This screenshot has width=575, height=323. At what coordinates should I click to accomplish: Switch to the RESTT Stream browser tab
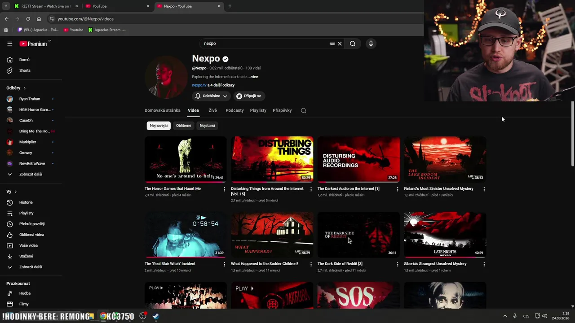click(x=45, y=6)
